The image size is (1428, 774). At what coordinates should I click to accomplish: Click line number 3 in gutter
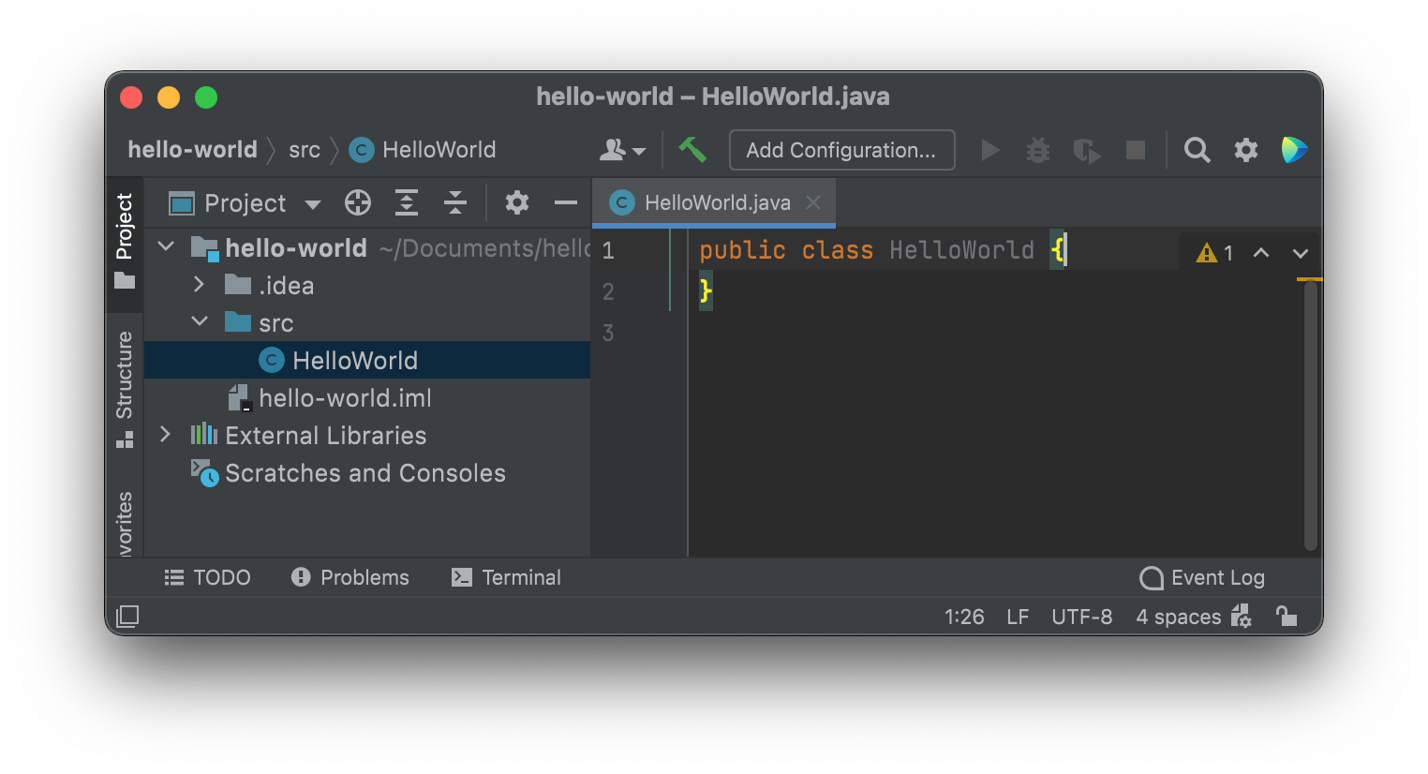(608, 333)
